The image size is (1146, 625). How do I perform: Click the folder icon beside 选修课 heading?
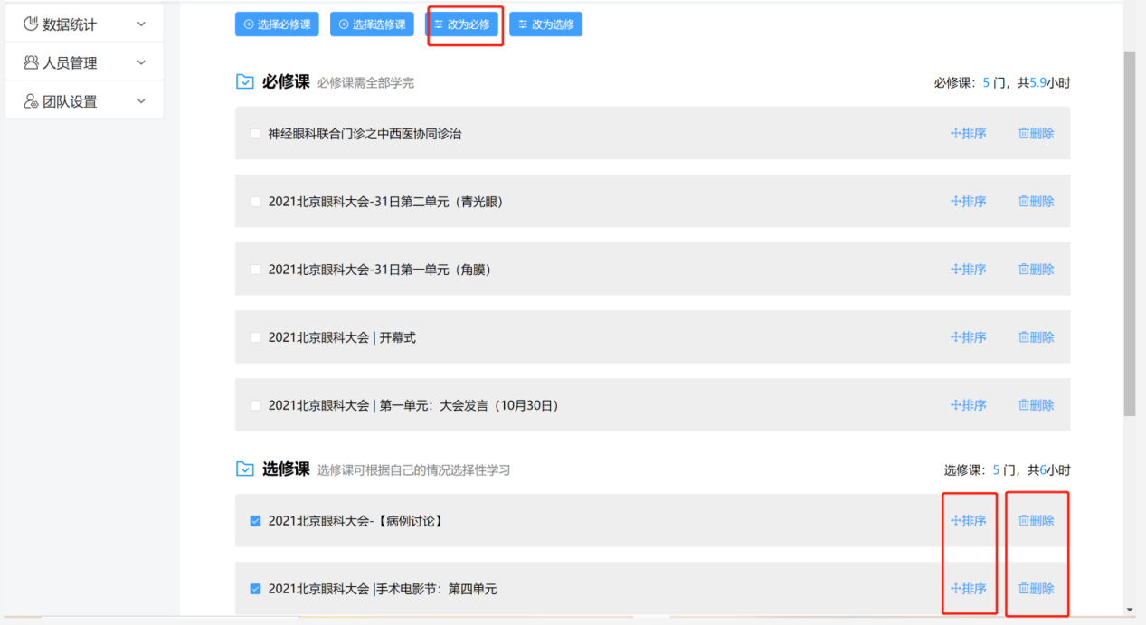[x=245, y=469]
